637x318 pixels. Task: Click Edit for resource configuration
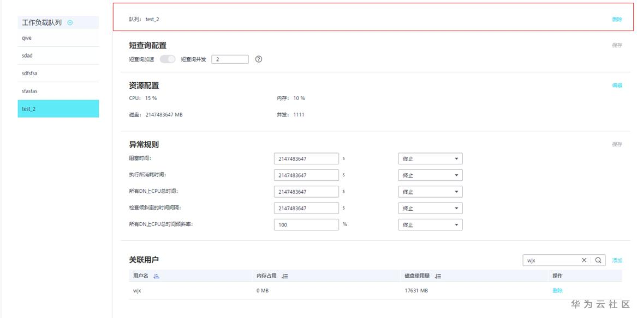[617, 85]
